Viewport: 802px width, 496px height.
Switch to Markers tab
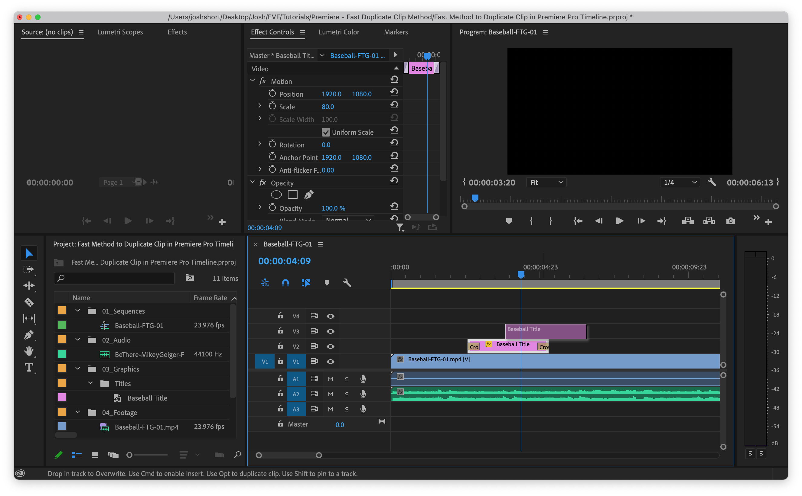396,32
